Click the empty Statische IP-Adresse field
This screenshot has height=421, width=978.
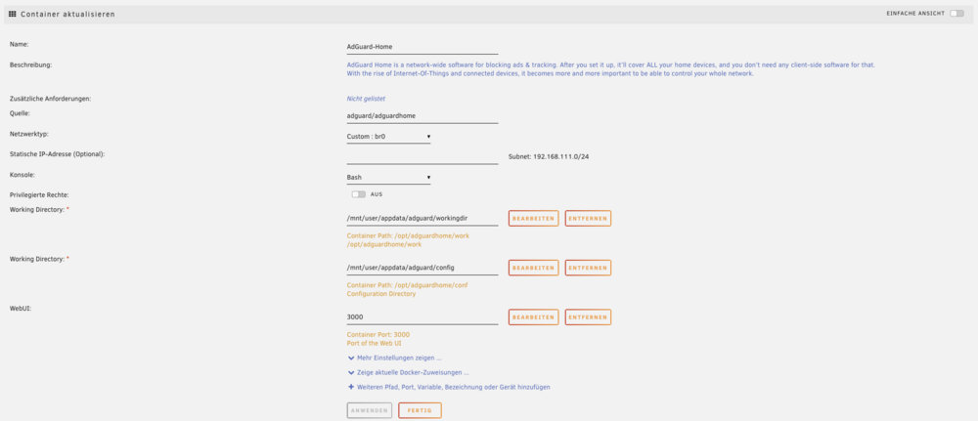(422, 156)
